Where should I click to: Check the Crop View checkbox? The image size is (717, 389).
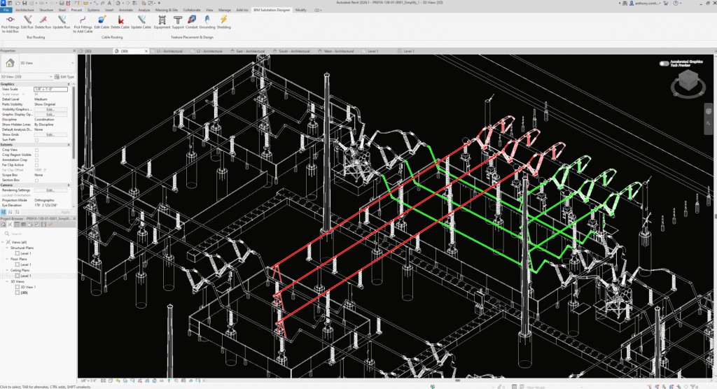[36, 150]
